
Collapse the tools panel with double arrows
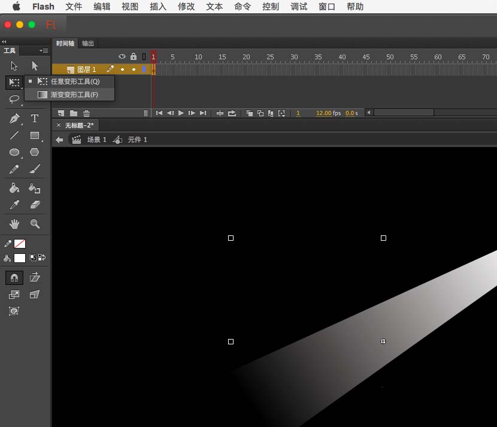[x=4, y=41]
